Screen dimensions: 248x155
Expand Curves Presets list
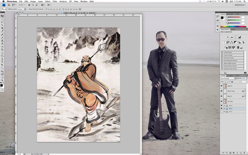click(223, 55)
